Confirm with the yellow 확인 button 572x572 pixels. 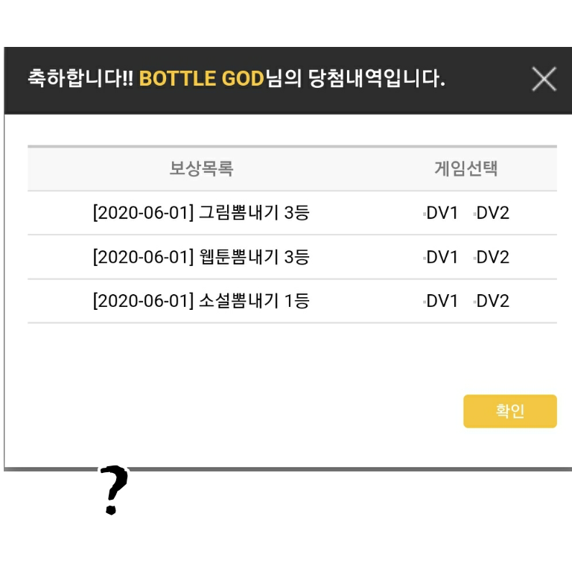[510, 411]
